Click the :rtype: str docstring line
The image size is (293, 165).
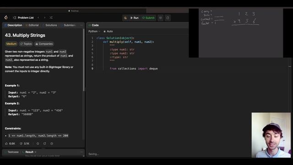click(119, 57)
